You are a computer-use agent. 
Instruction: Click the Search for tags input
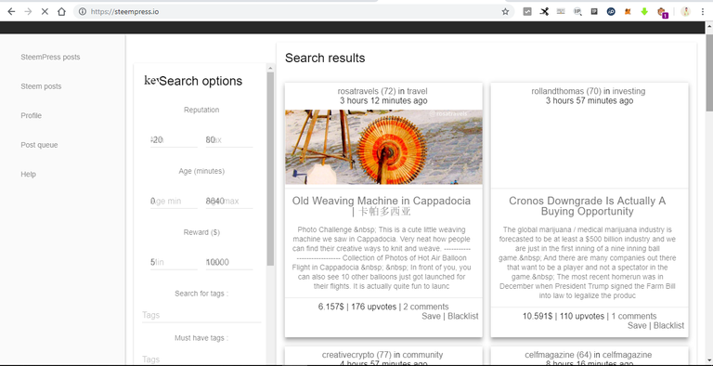[x=201, y=315]
